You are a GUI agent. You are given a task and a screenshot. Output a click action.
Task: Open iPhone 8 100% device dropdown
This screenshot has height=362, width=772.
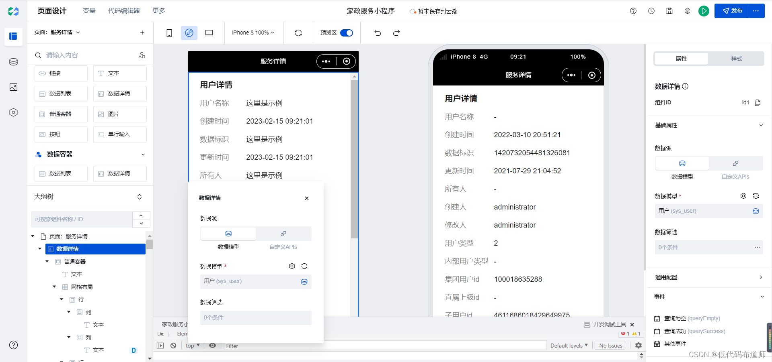[x=253, y=33]
